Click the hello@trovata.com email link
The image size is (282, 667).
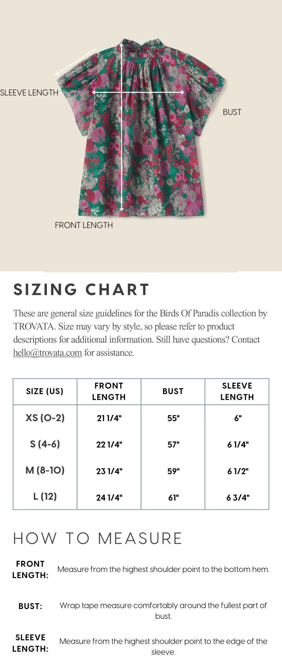(x=47, y=353)
